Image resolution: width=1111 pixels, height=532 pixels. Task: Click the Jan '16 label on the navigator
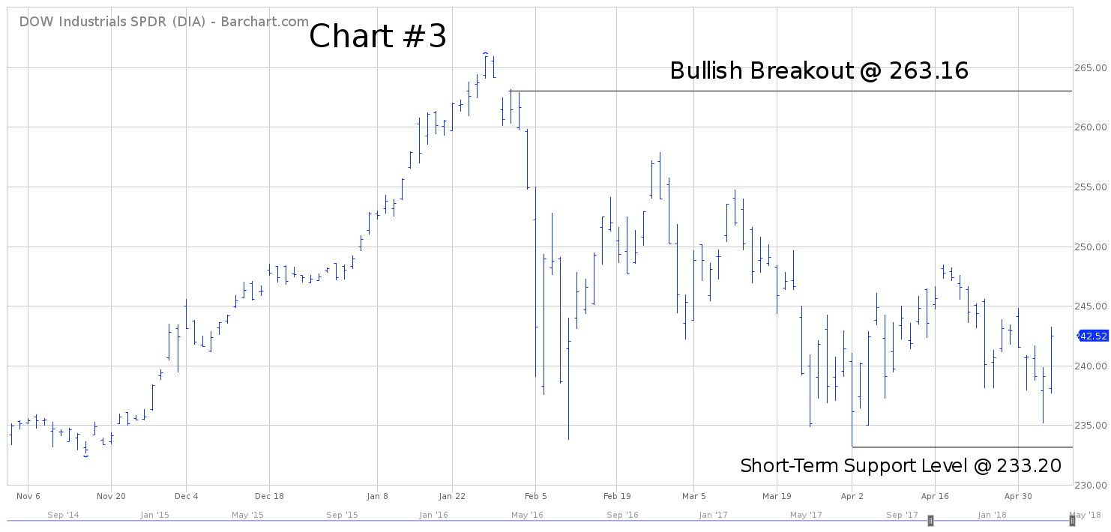[434, 515]
